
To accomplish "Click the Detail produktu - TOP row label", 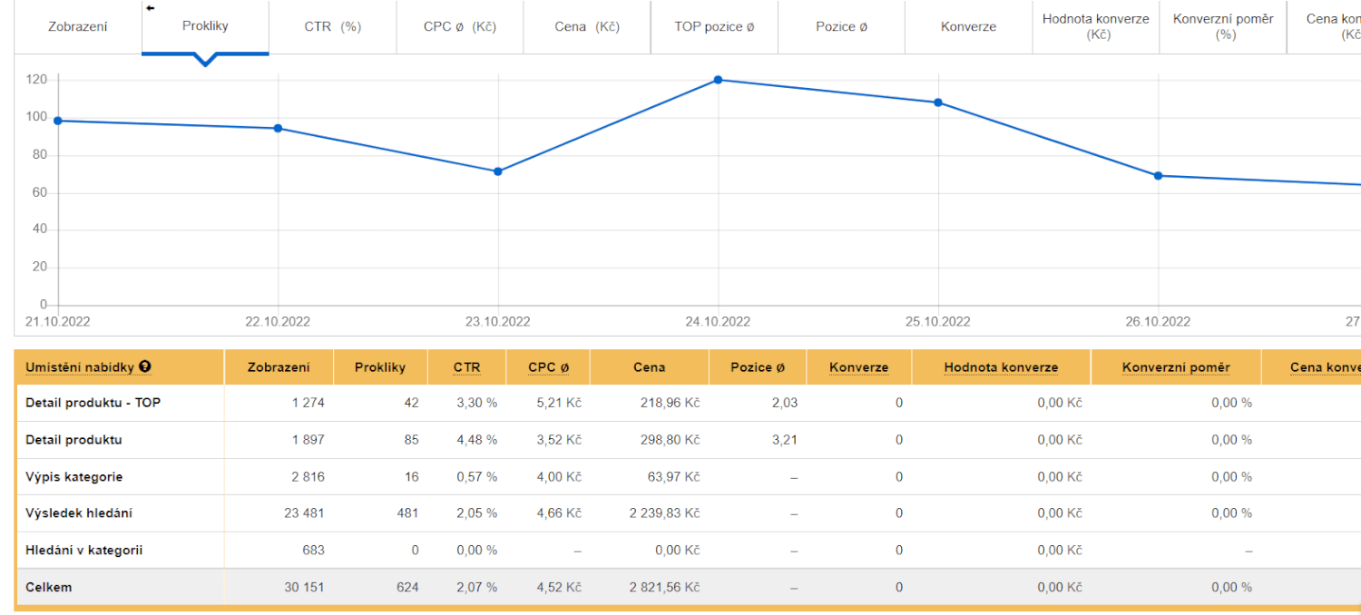I will click(93, 403).
